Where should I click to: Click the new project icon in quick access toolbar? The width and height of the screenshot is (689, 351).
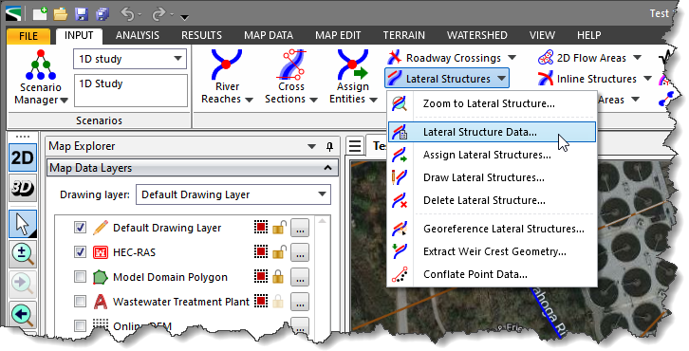tap(40, 14)
